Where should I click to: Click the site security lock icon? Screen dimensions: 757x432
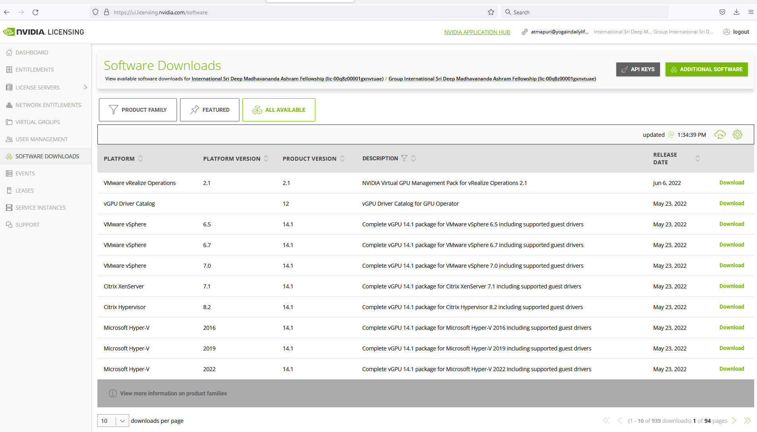click(107, 12)
